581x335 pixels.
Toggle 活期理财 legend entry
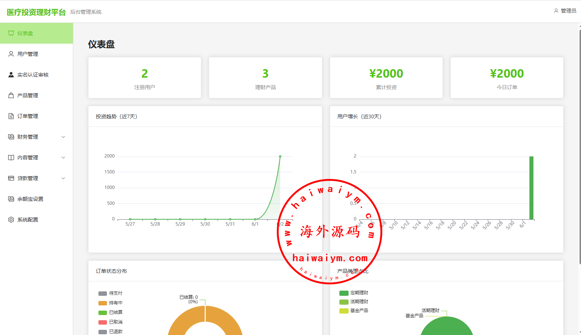point(354,302)
